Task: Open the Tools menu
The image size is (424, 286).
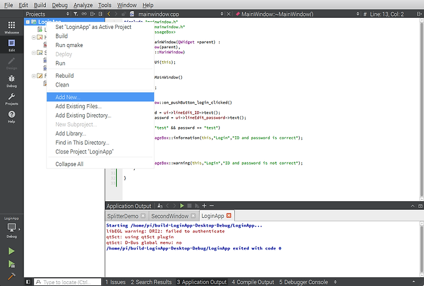Action: [105, 5]
